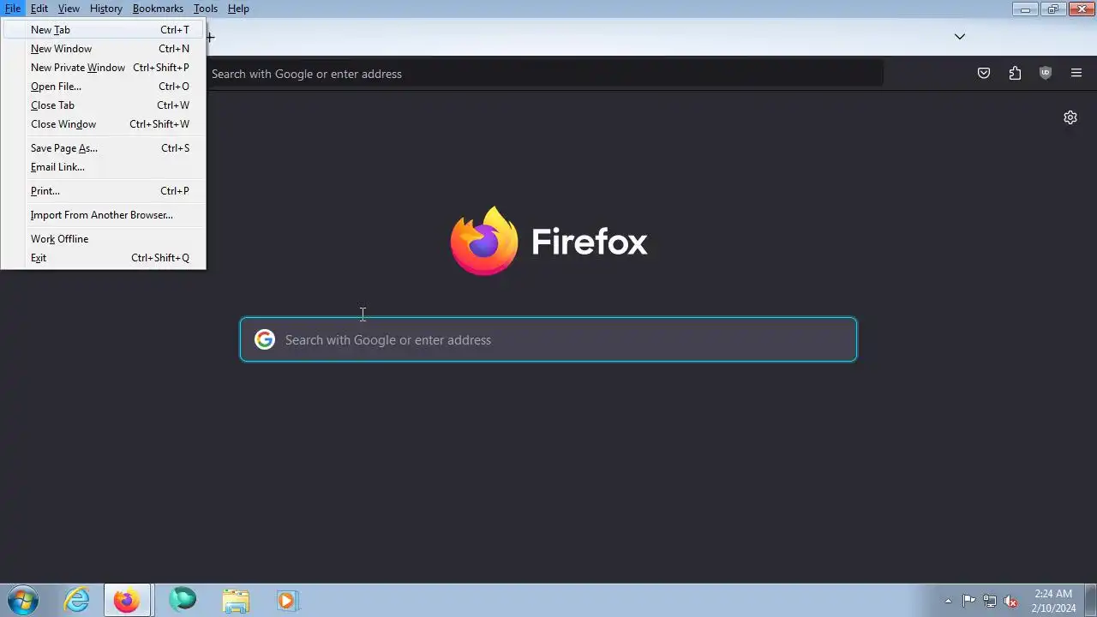Open the Tools menu
Viewport: 1097px width, 617px height.
tap(206, 9)
